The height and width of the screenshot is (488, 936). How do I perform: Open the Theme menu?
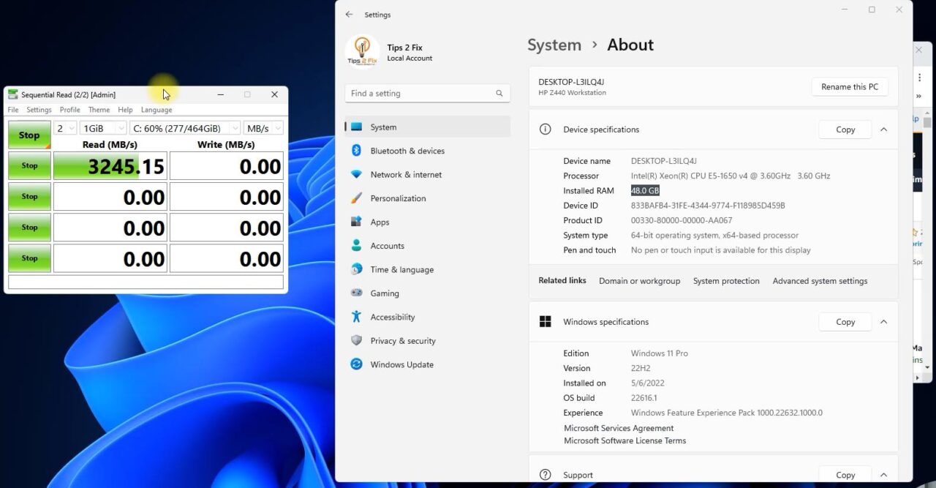[x=99, y=110]
